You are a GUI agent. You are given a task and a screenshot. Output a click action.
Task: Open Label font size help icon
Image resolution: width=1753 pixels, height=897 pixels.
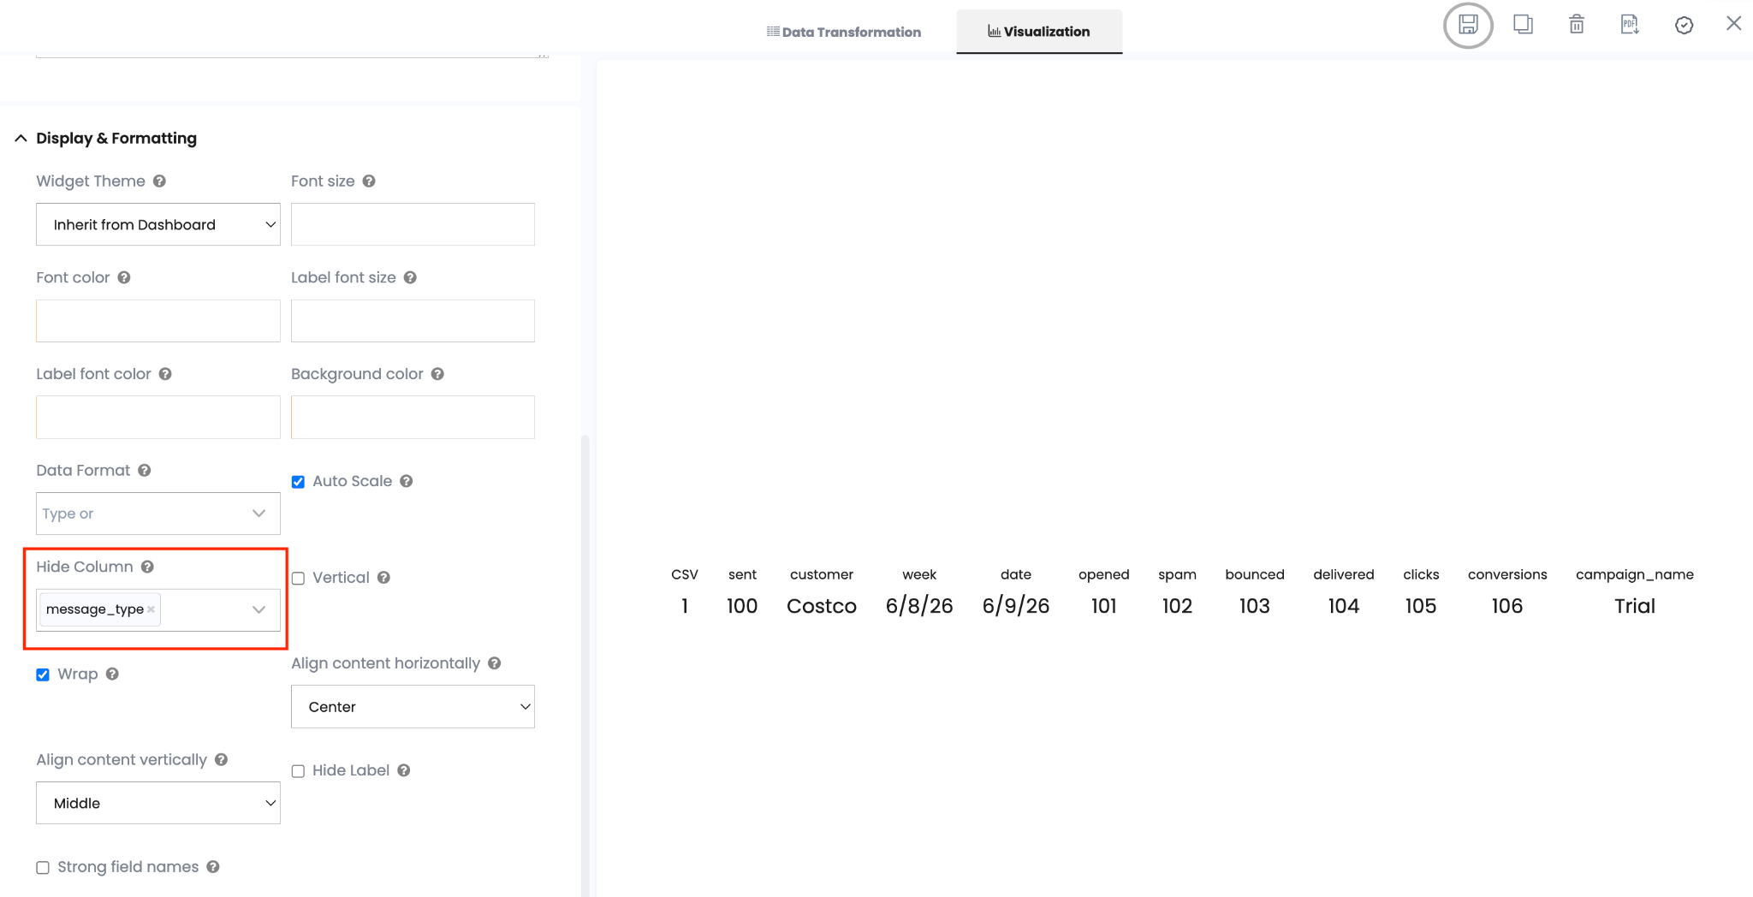(x=410, y=277)
